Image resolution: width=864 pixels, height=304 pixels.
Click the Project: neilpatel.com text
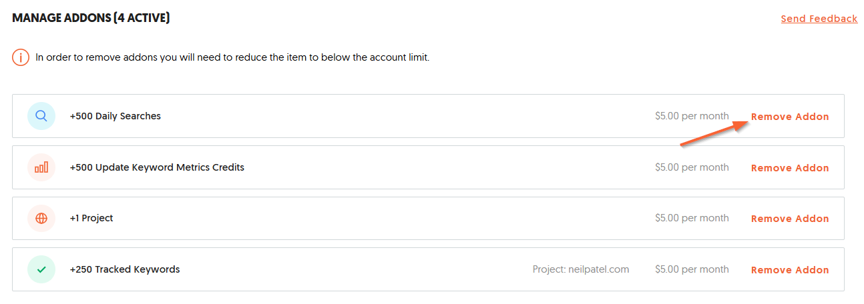581,269
